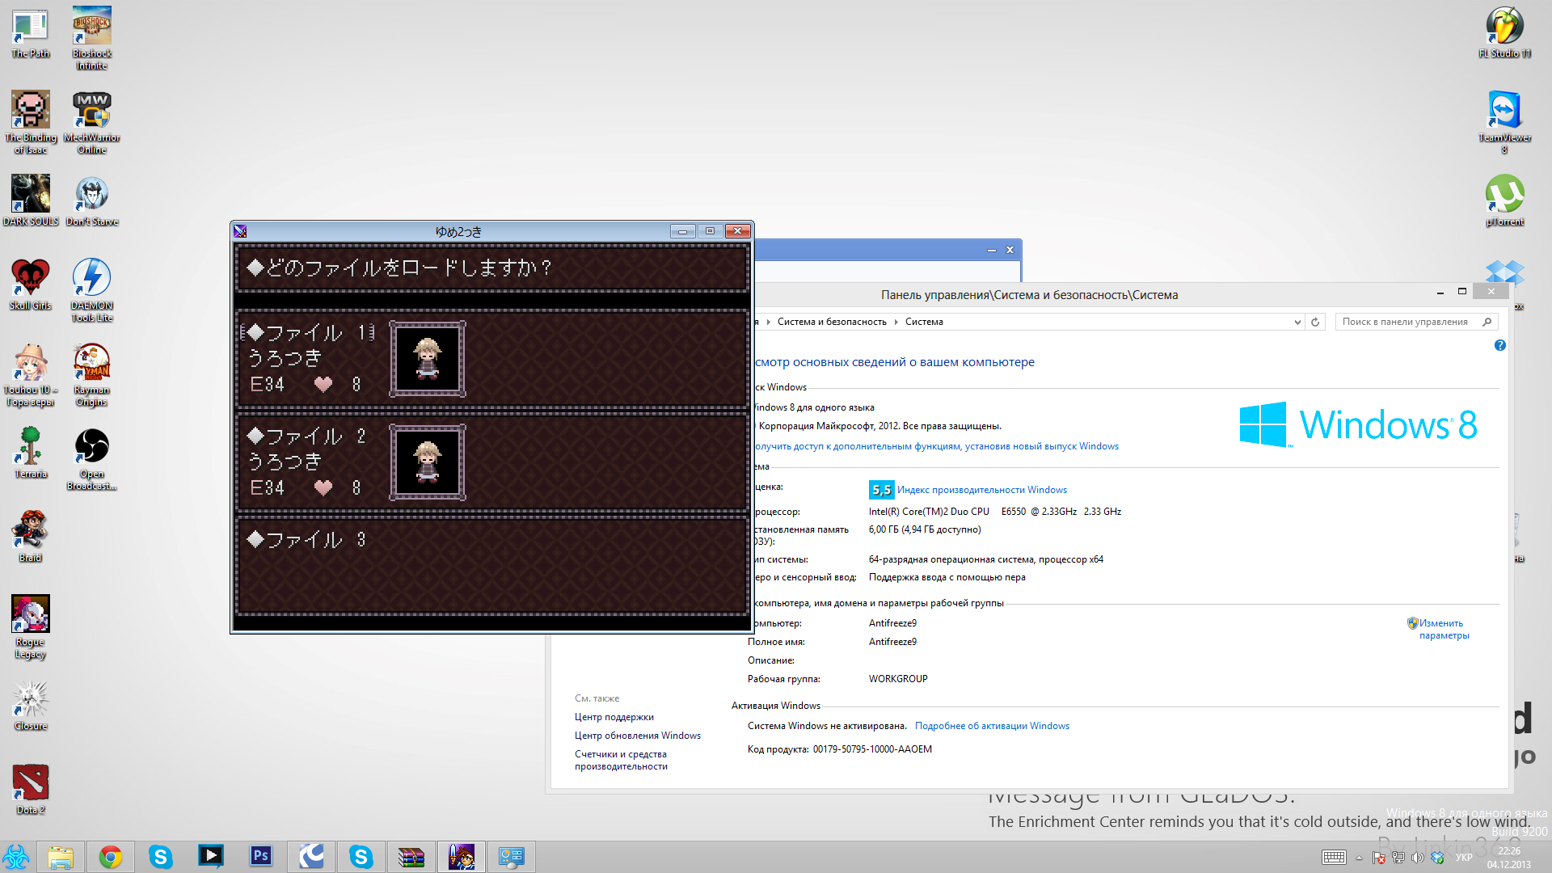The image size is (1552, 873).
Task: Open File Explorer from taskbar
Action: pyautogui.click(x=61, y=857)
